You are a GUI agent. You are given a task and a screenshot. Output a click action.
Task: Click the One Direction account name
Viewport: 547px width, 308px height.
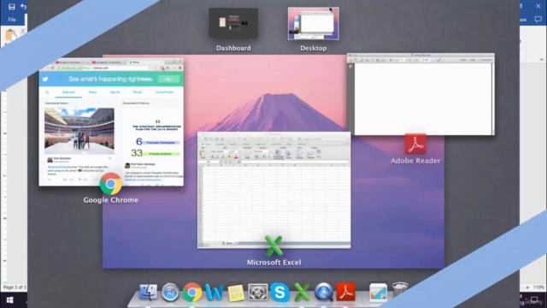62,158
